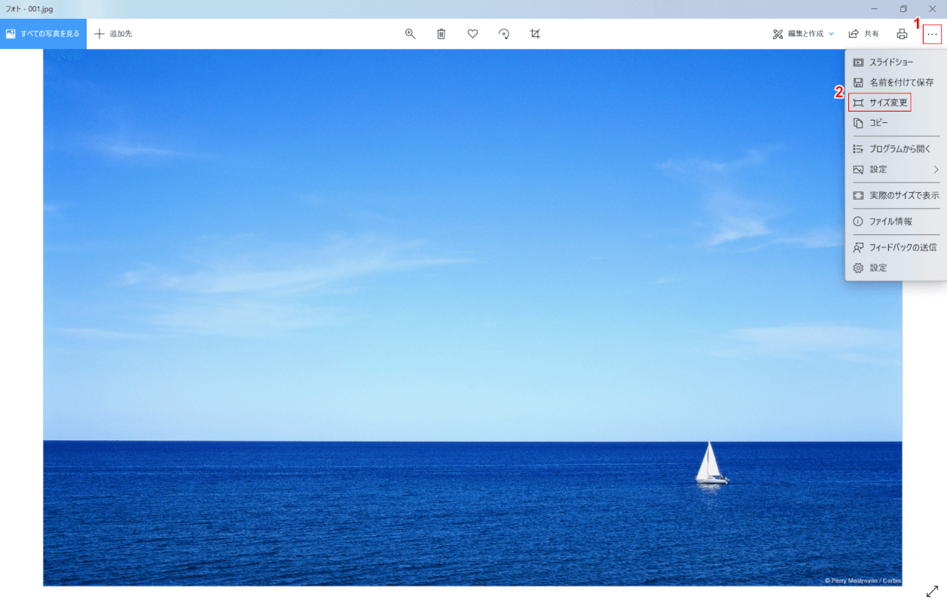This screenshot has width=947, height=603.
Task: Expand the 編集と作成 dropdown
Action: click(803, 34)
